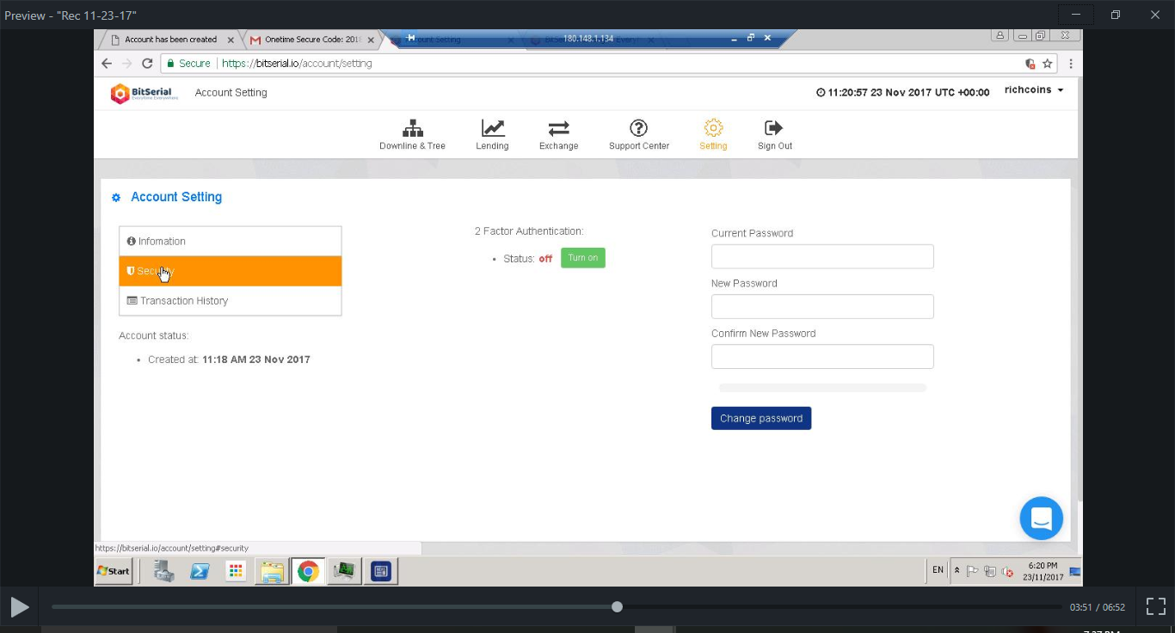Open the Lending chart icon
This screenshot has height=633, width=1175.
pyautogui.click(x=492, y=129)
